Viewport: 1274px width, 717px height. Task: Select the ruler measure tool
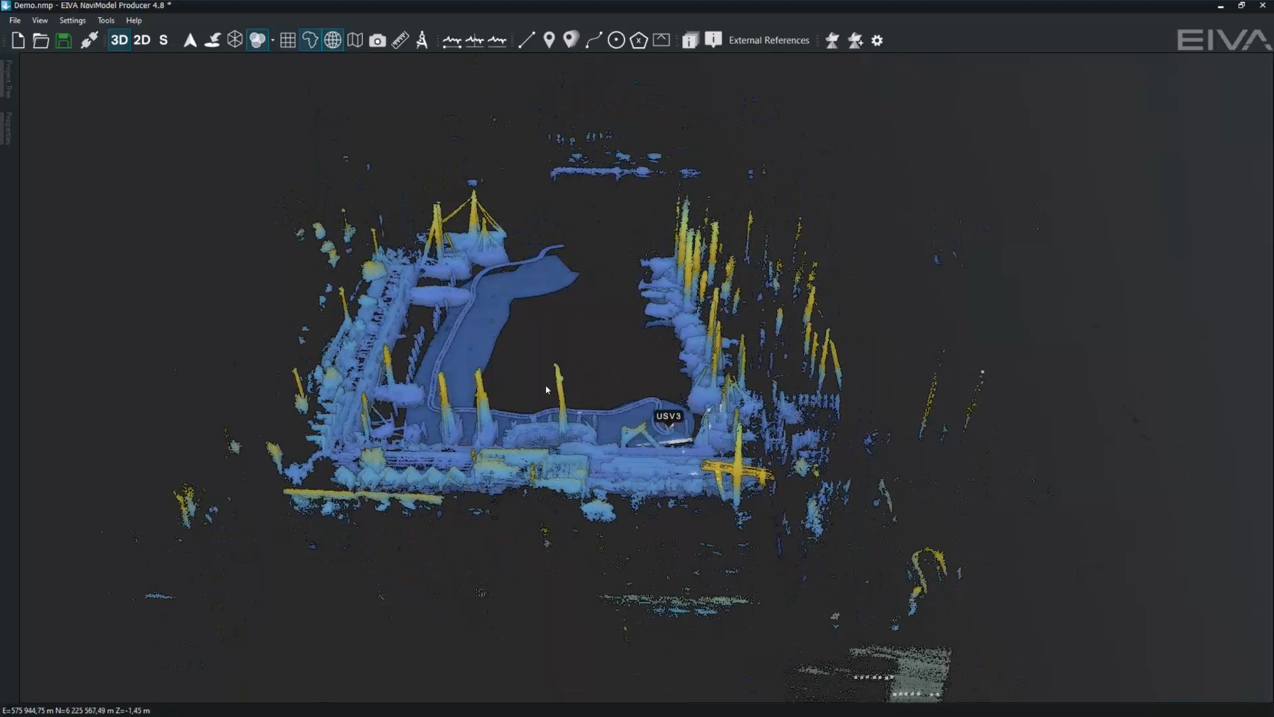pos(400,40)
